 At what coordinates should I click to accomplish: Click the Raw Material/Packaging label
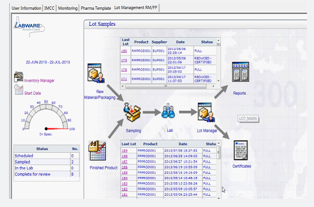(100, 94)
